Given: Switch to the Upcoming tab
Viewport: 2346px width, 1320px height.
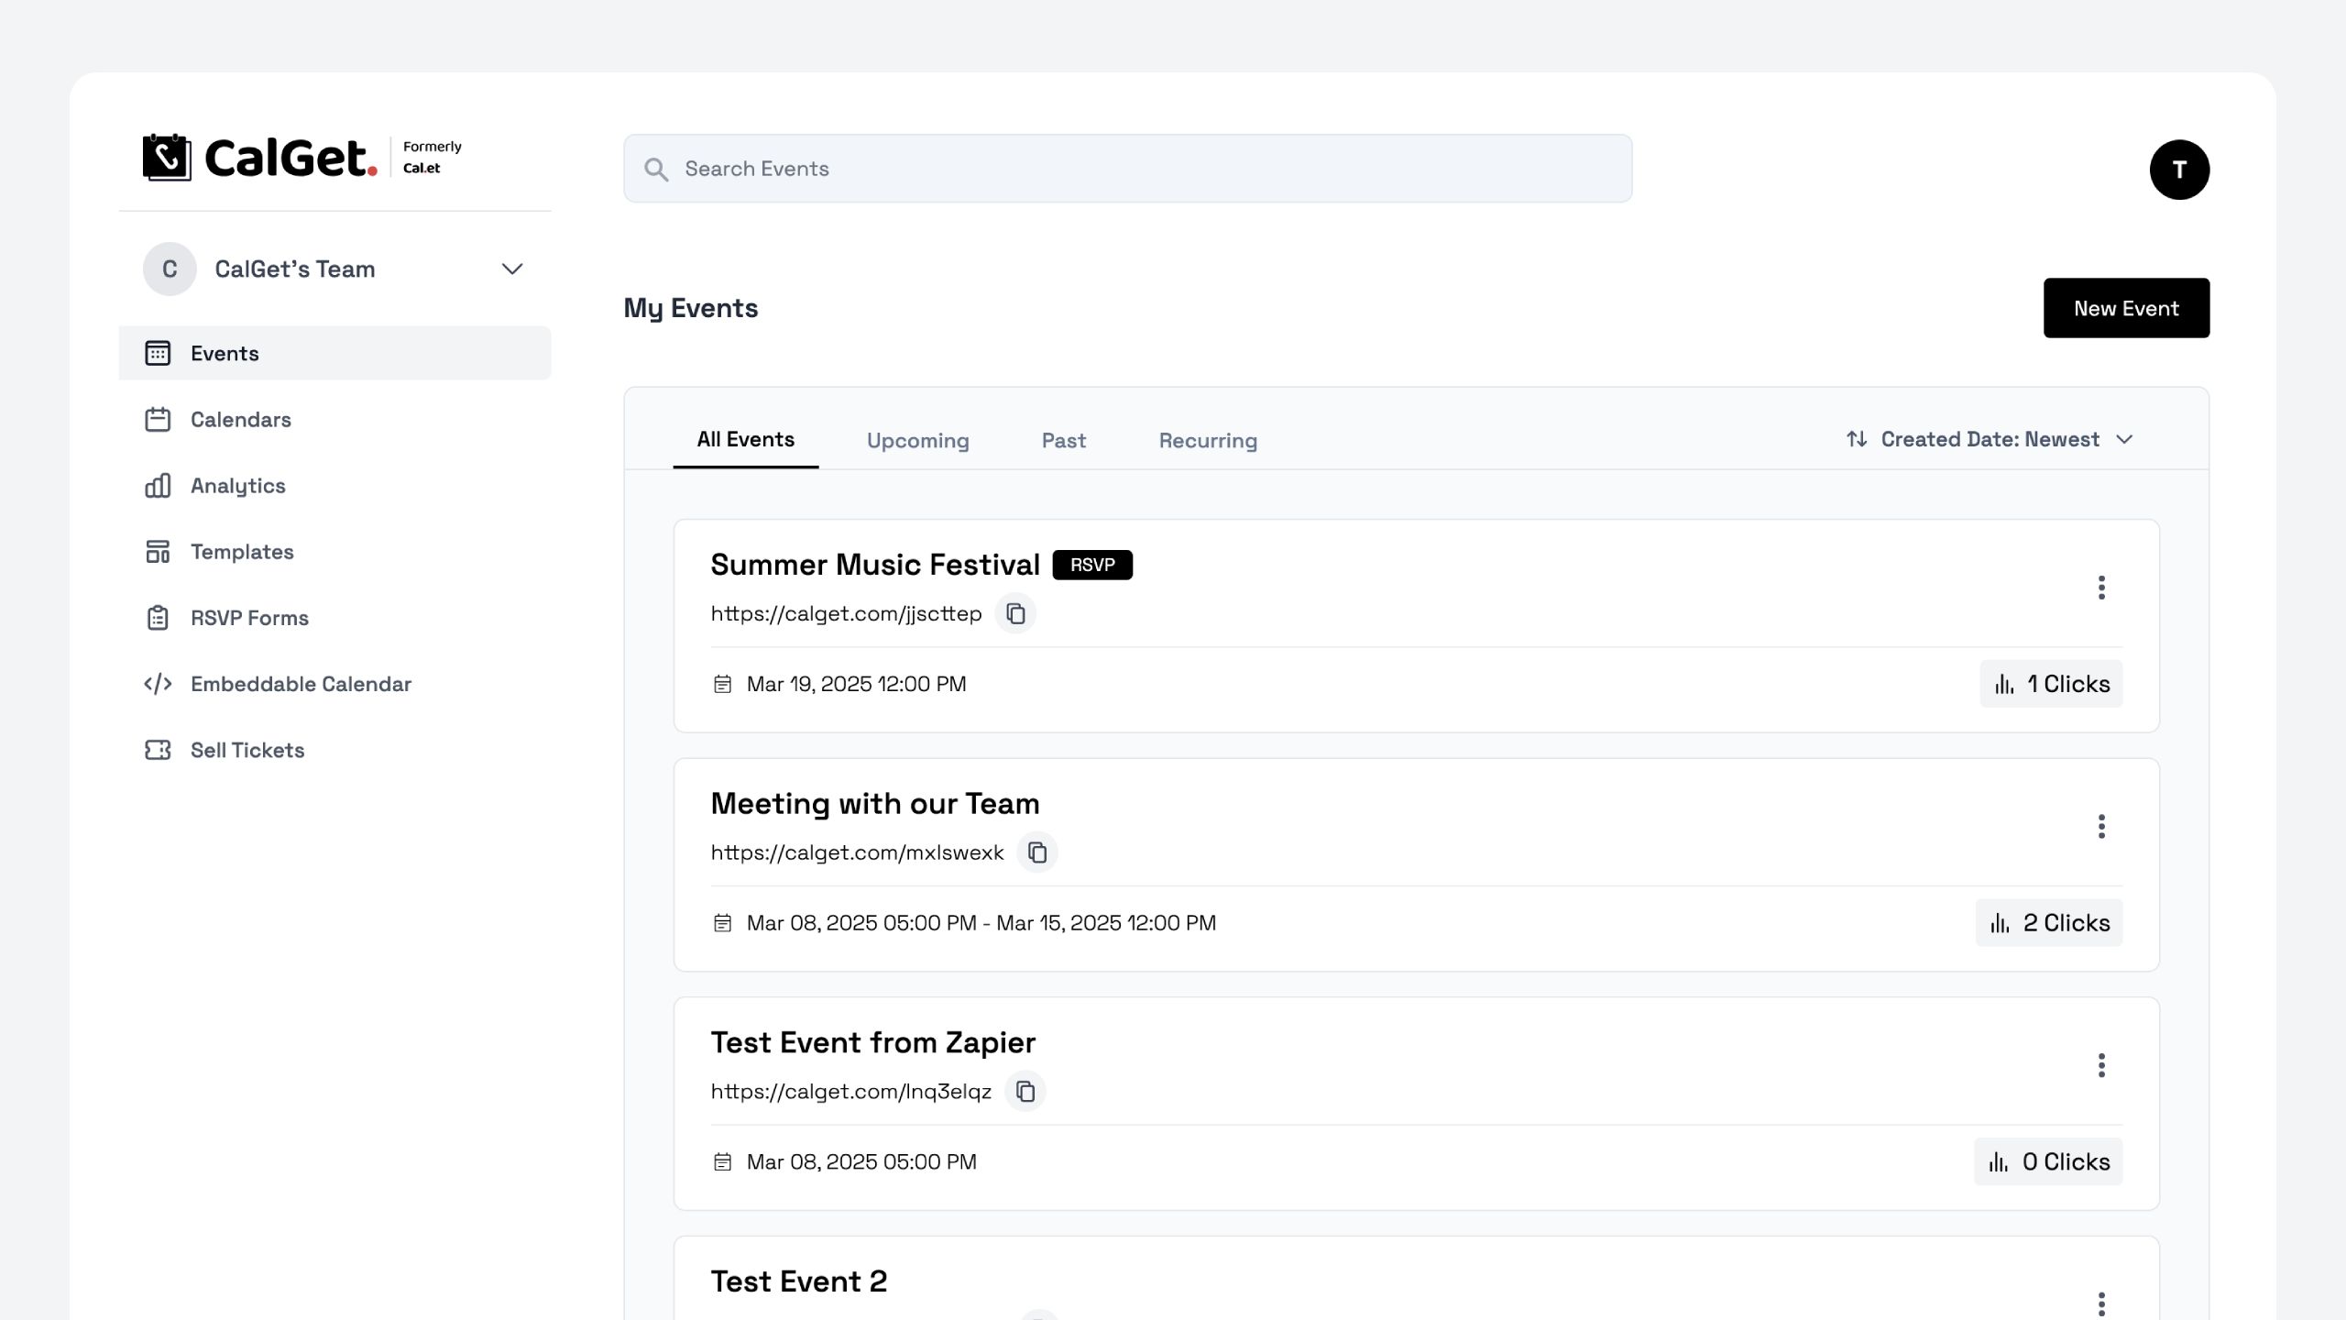Looking at the screenshot, I should (917, 440).
